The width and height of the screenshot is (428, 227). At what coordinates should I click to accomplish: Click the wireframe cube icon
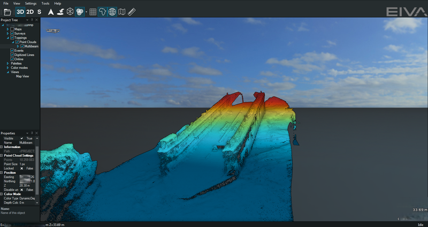(x=70, y=11)
